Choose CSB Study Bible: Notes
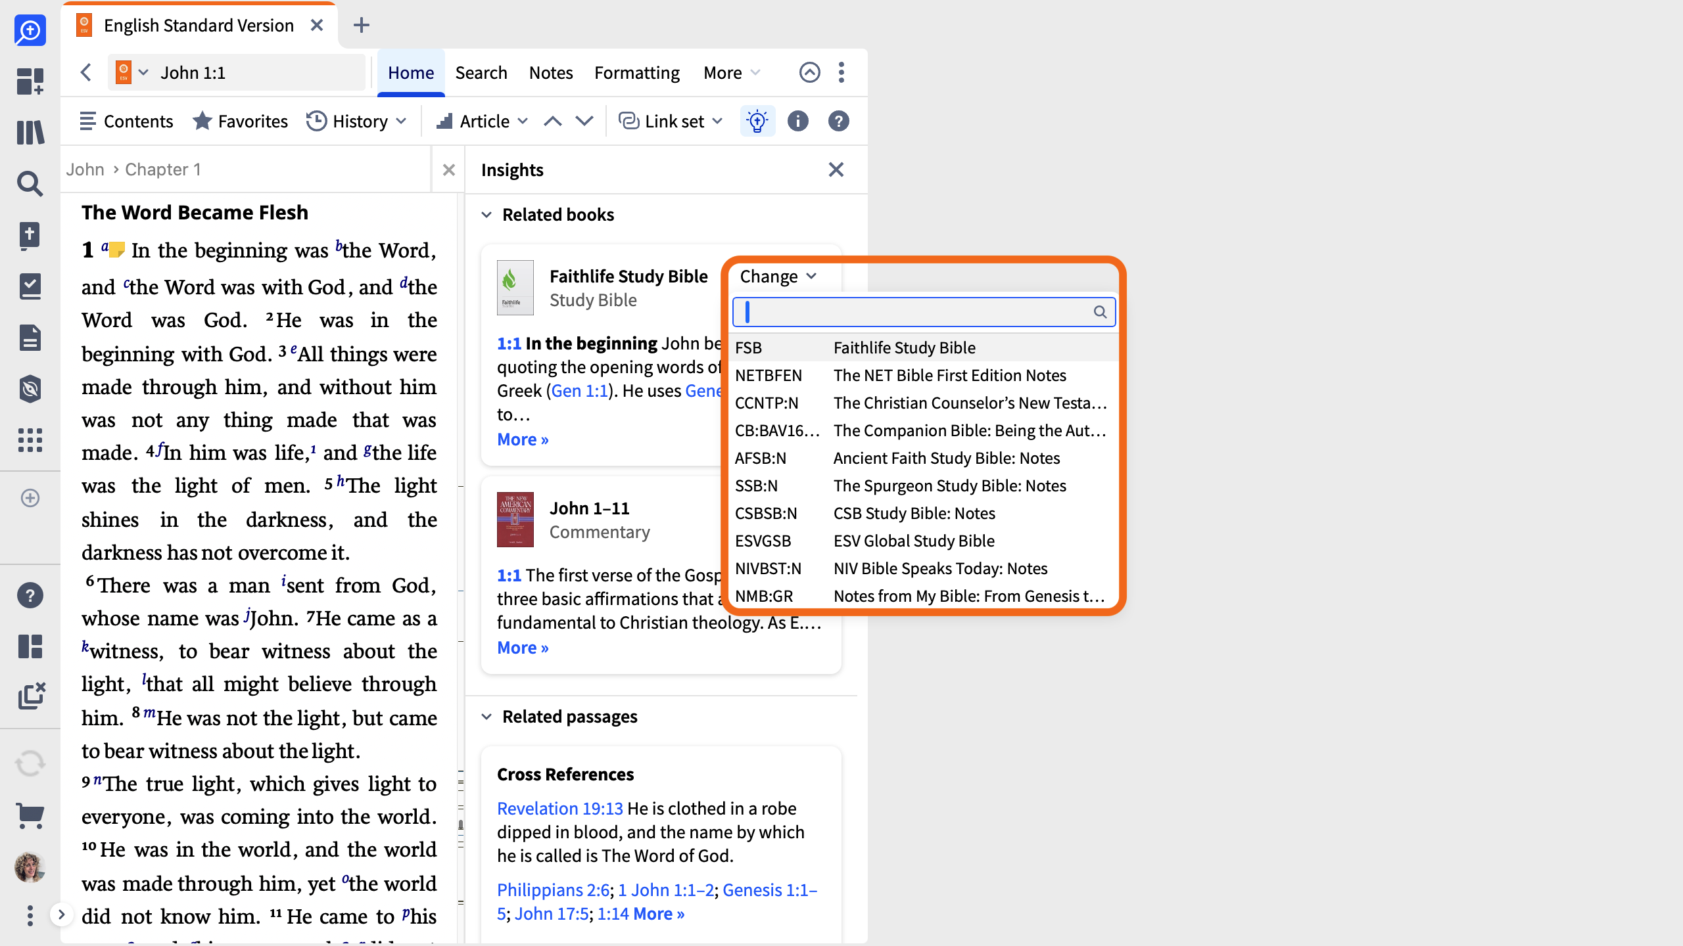The width and height of the screenshot is (1683, 946). [x=924, y=513]
